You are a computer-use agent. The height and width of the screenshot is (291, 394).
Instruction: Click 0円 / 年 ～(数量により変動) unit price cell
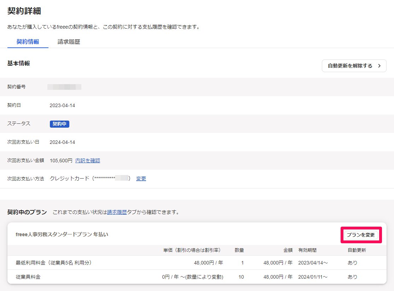coord(192,277)
